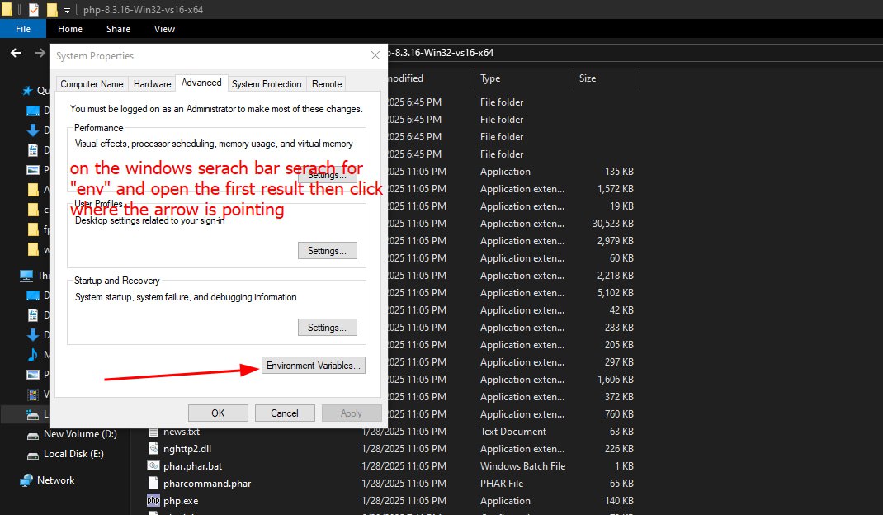The image size is (883, 515).
Task: Click OK in System Properties
Action: (218, 413)
